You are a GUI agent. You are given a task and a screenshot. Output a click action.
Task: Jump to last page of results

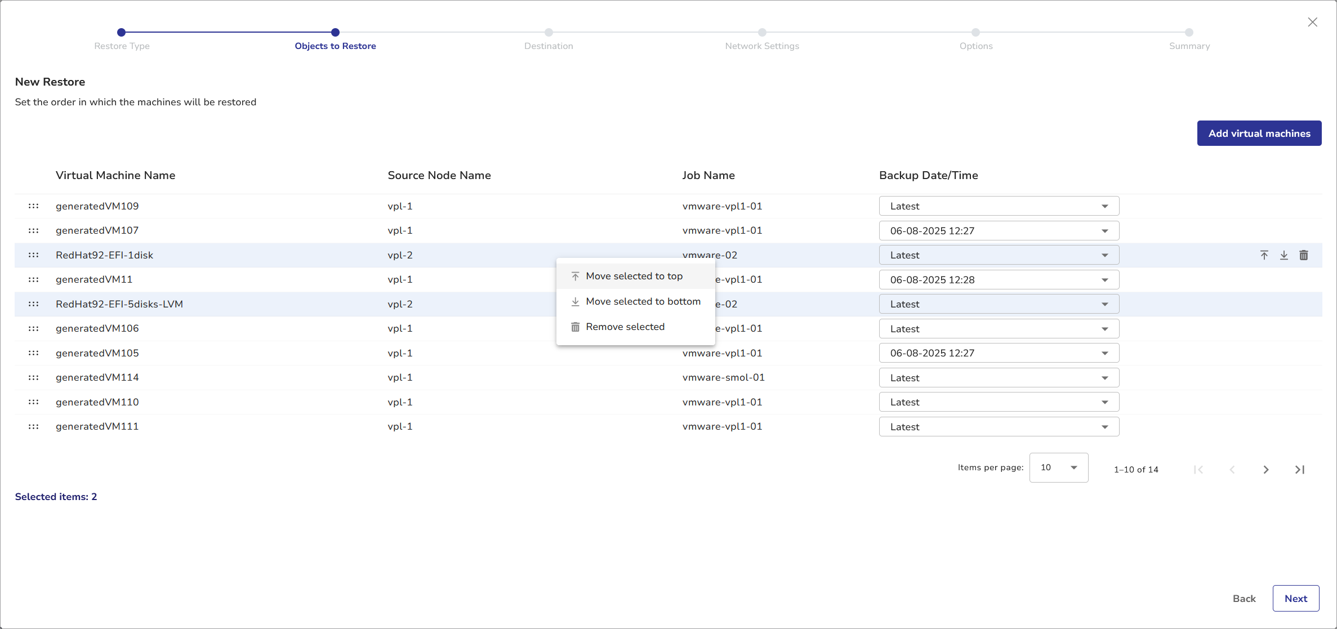coord(1299,470)
